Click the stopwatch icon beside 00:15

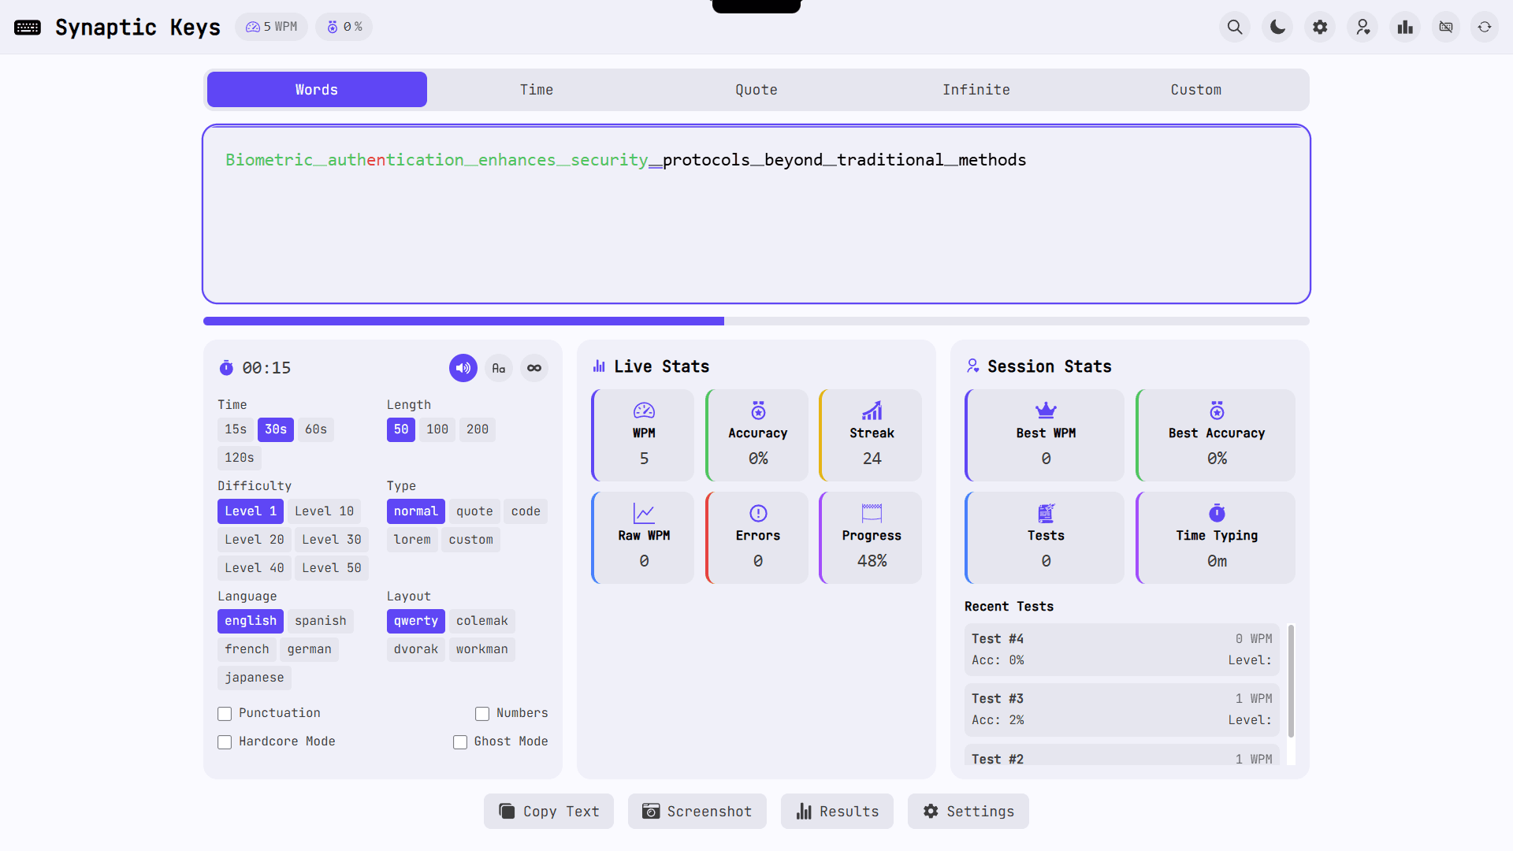pos(226,368)
